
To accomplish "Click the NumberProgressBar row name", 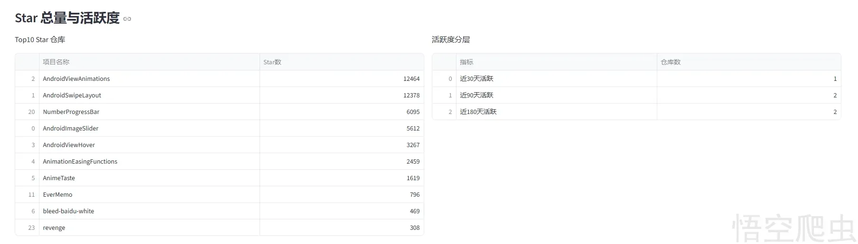I will (x=71, y=112).
